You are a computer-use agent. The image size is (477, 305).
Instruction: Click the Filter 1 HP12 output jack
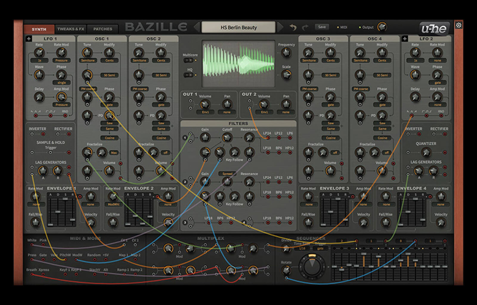pos(290,152)
